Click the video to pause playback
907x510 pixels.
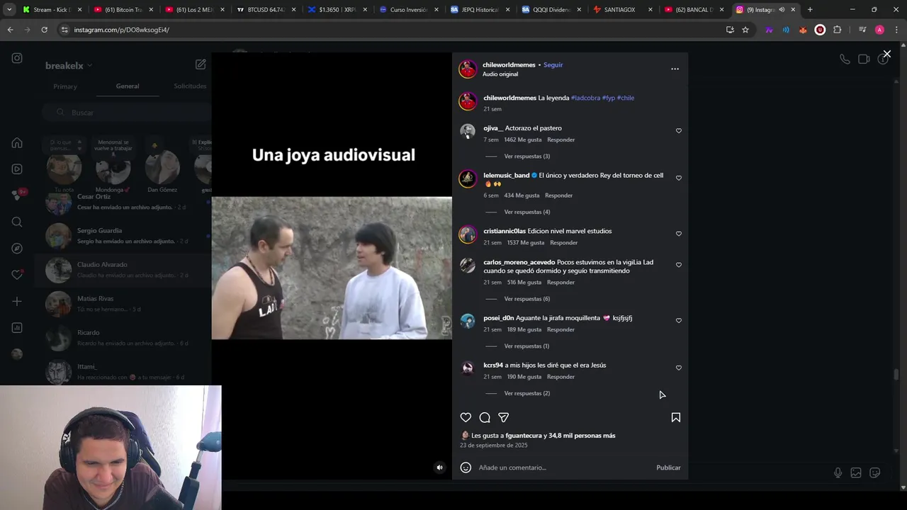(x=332, y=268)
